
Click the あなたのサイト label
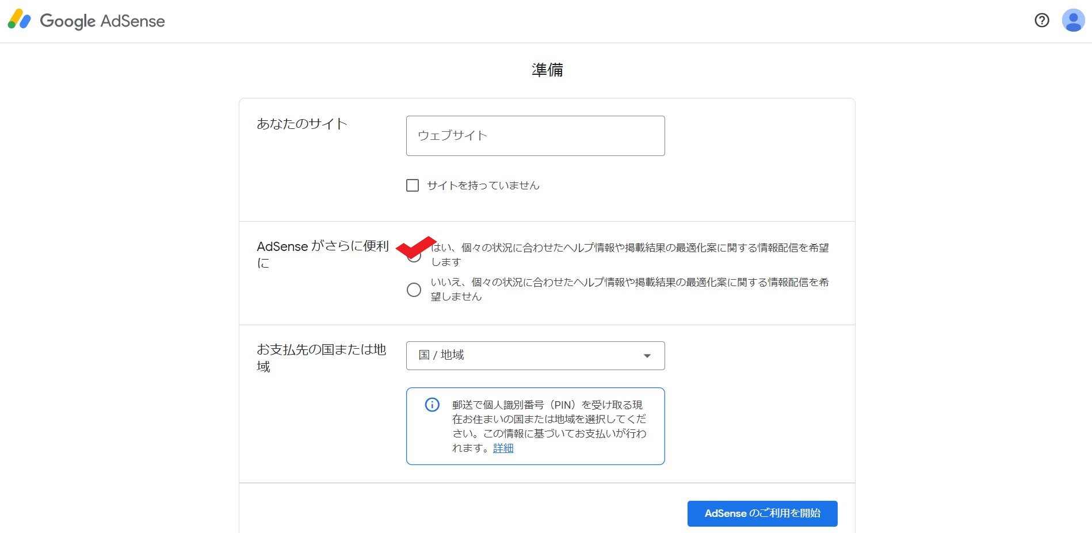pos(301,124)
